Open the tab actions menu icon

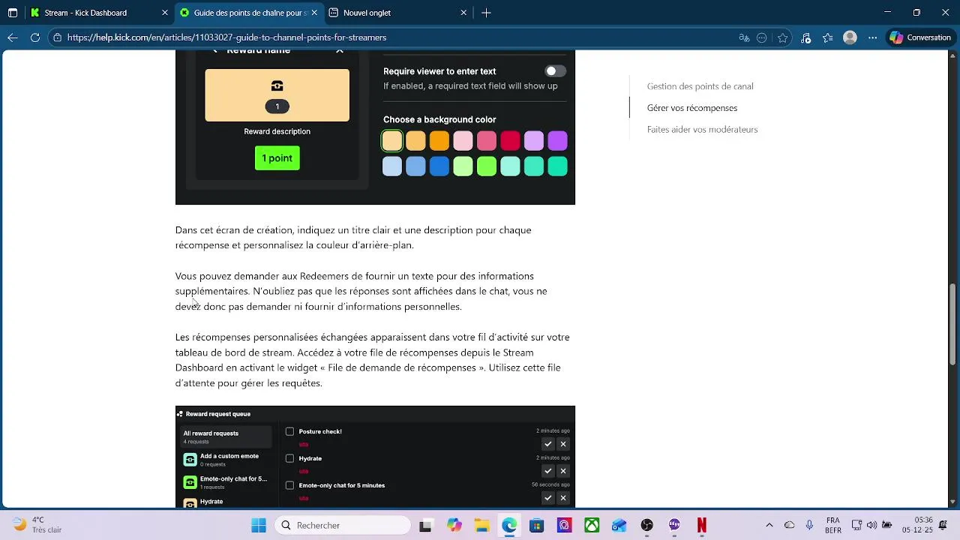pyautogui.click(x=13, y=13)
